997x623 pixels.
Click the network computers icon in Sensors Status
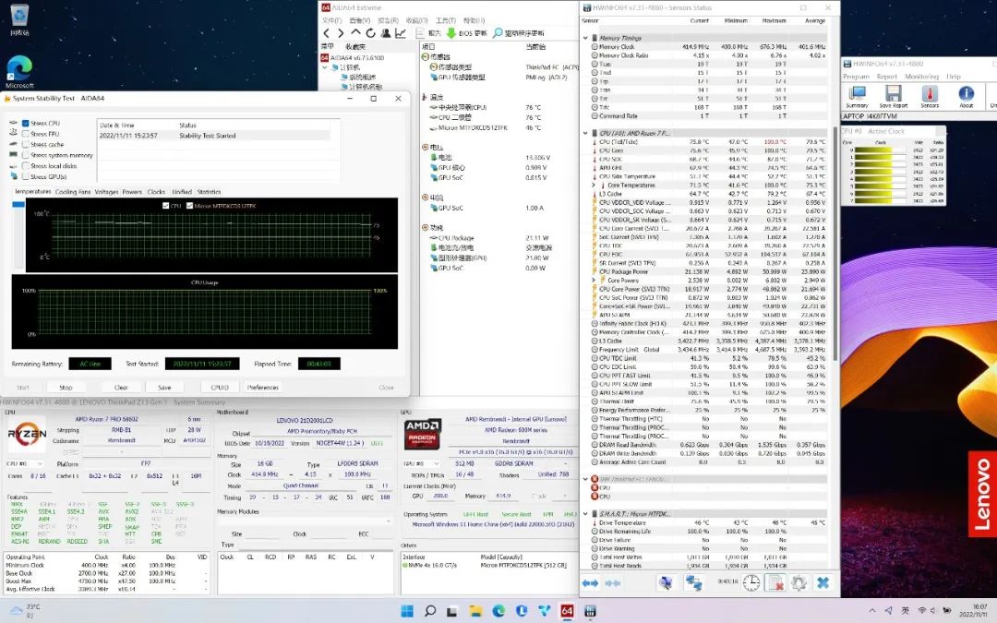tap(693, 582)
